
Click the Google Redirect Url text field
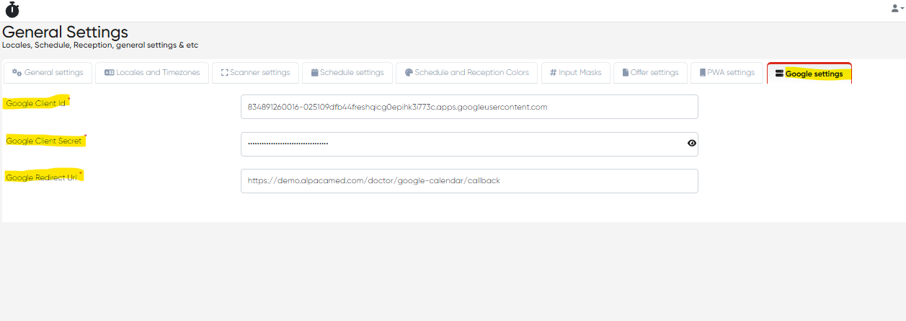pyautogui.click(x=468, y=181)
